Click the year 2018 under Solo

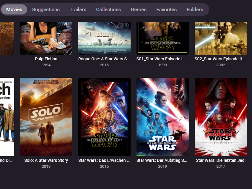click(x=46, y=167)
